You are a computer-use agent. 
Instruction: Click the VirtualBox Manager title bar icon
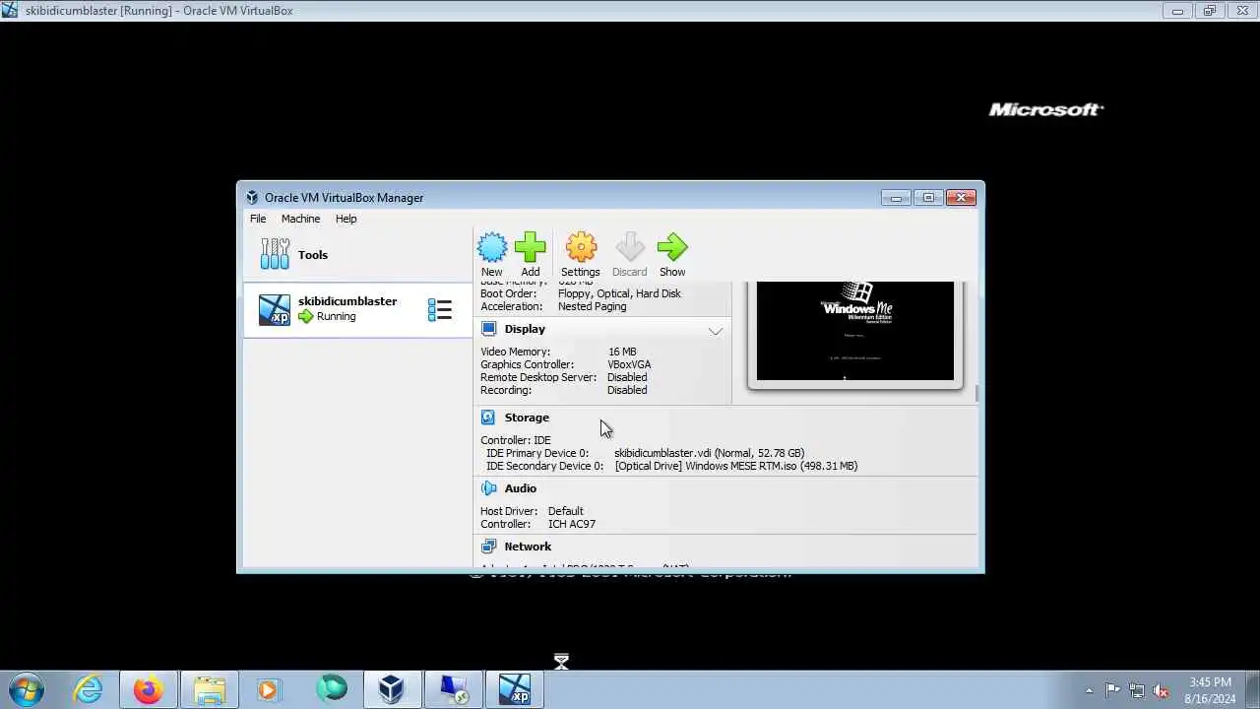(252, 197)
